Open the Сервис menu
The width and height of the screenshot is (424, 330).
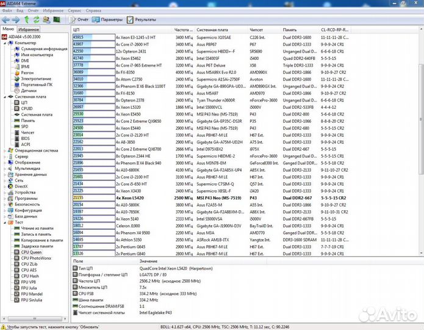[x=74, y=10]
